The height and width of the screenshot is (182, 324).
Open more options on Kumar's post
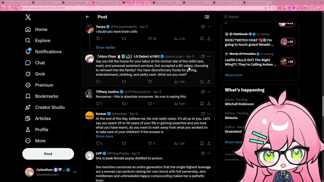pos(209,114)
